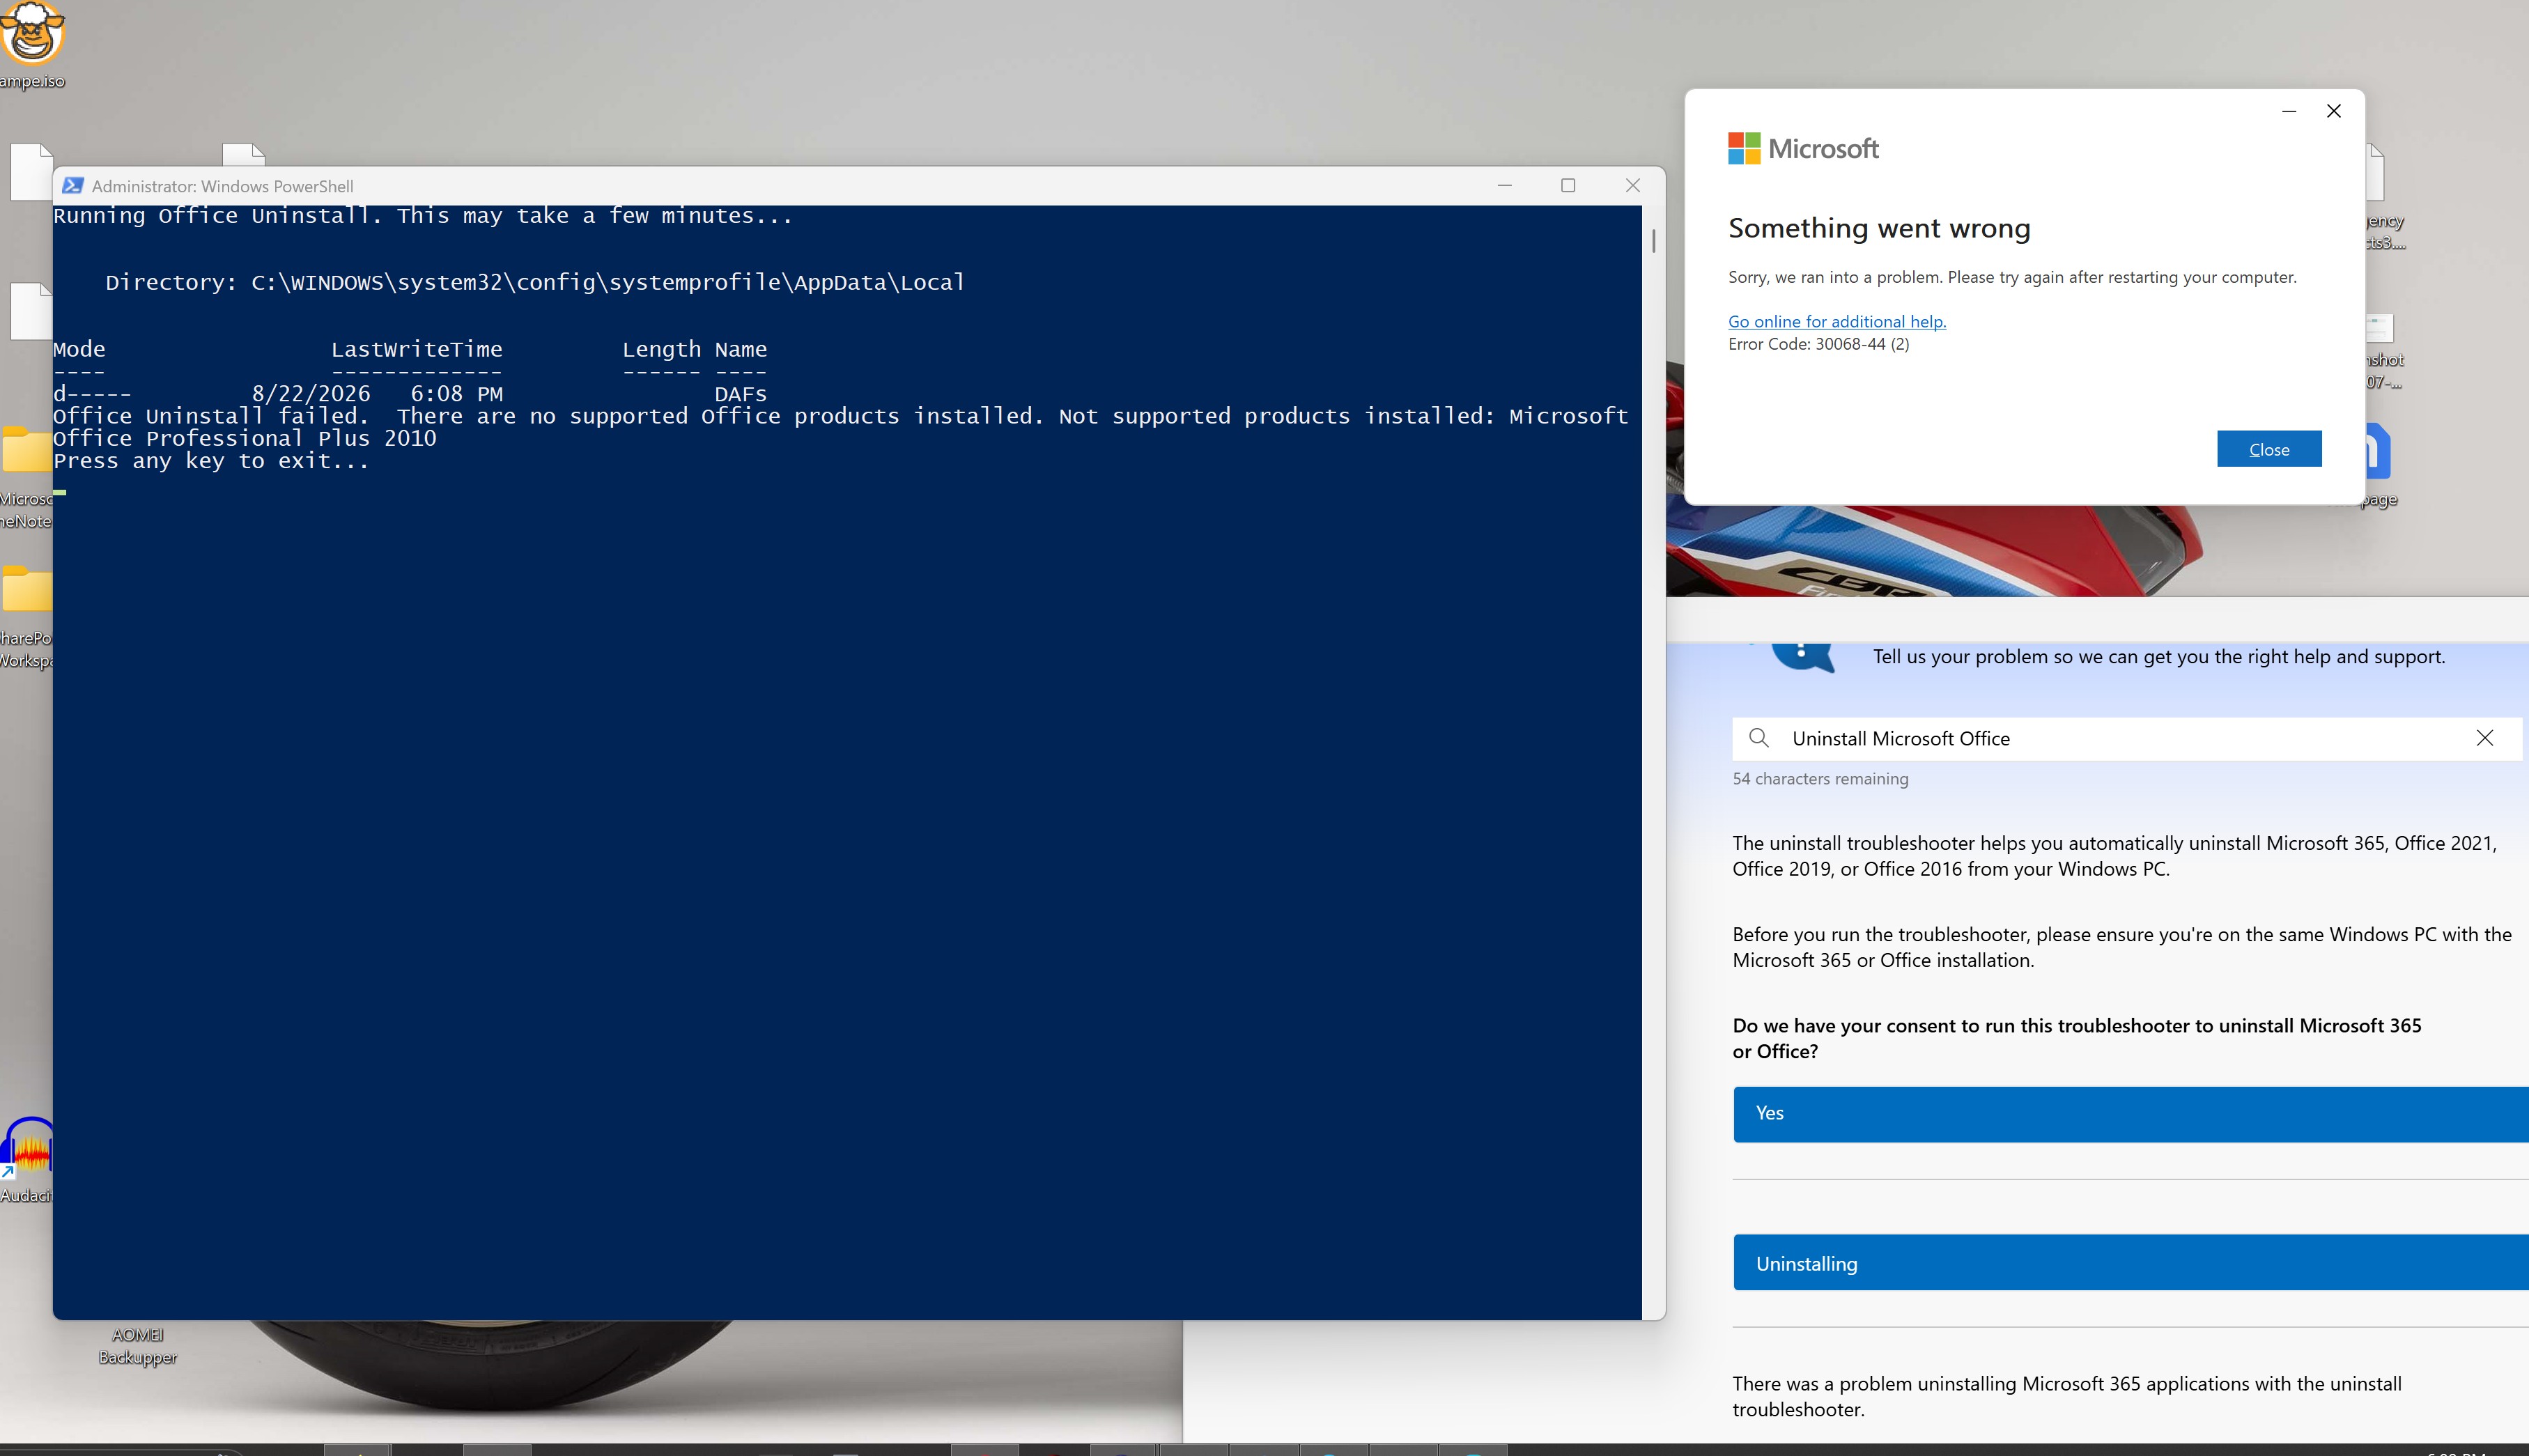Click the Uninstalling button in Get Help
The height and width of the screenshot is (1456, 2529).
[x=2131, y=1263]
